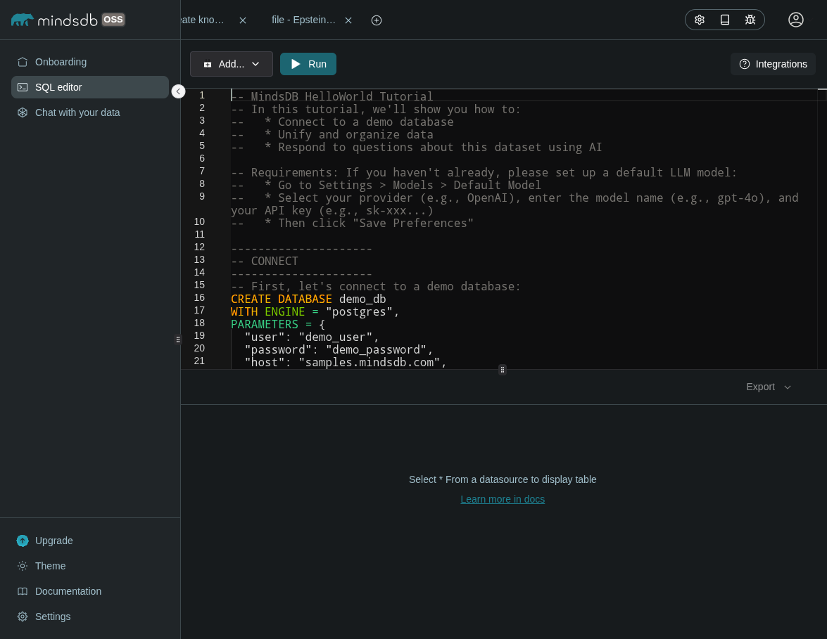This screenshot has width=827, height=639.
Task: Click the 'PARAMETERS = {' line
Action: tap(278, 325)
